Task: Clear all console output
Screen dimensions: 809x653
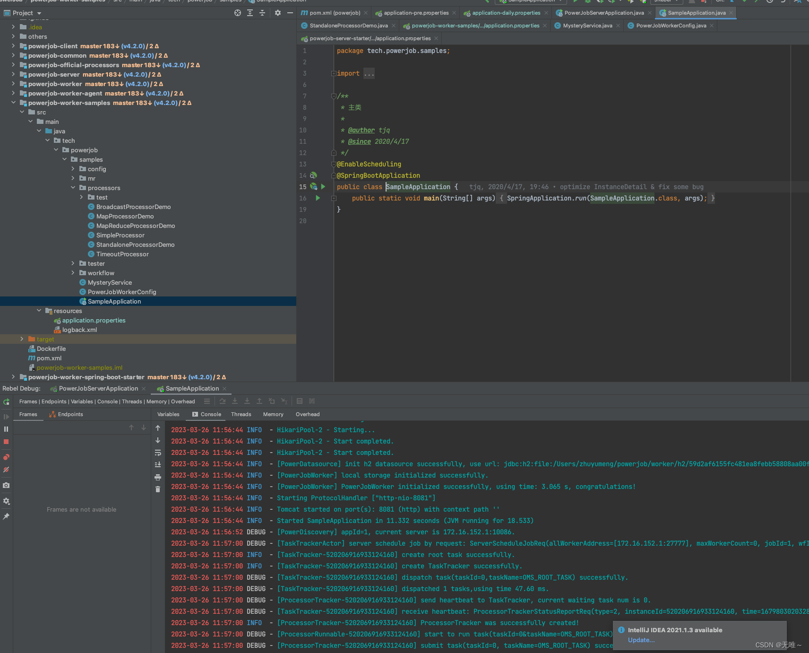Action: pyautogui.click(x=158, y=489)
